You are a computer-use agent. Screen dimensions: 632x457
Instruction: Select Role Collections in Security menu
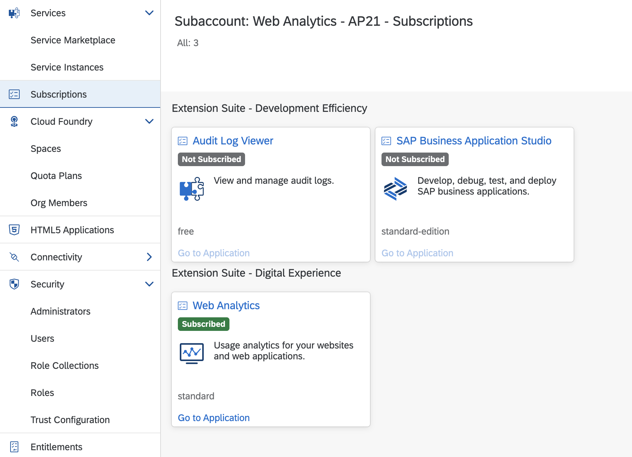pos(64,365)
